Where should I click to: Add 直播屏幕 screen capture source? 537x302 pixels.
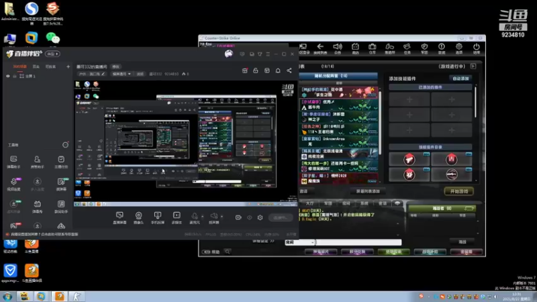point(119,217)
